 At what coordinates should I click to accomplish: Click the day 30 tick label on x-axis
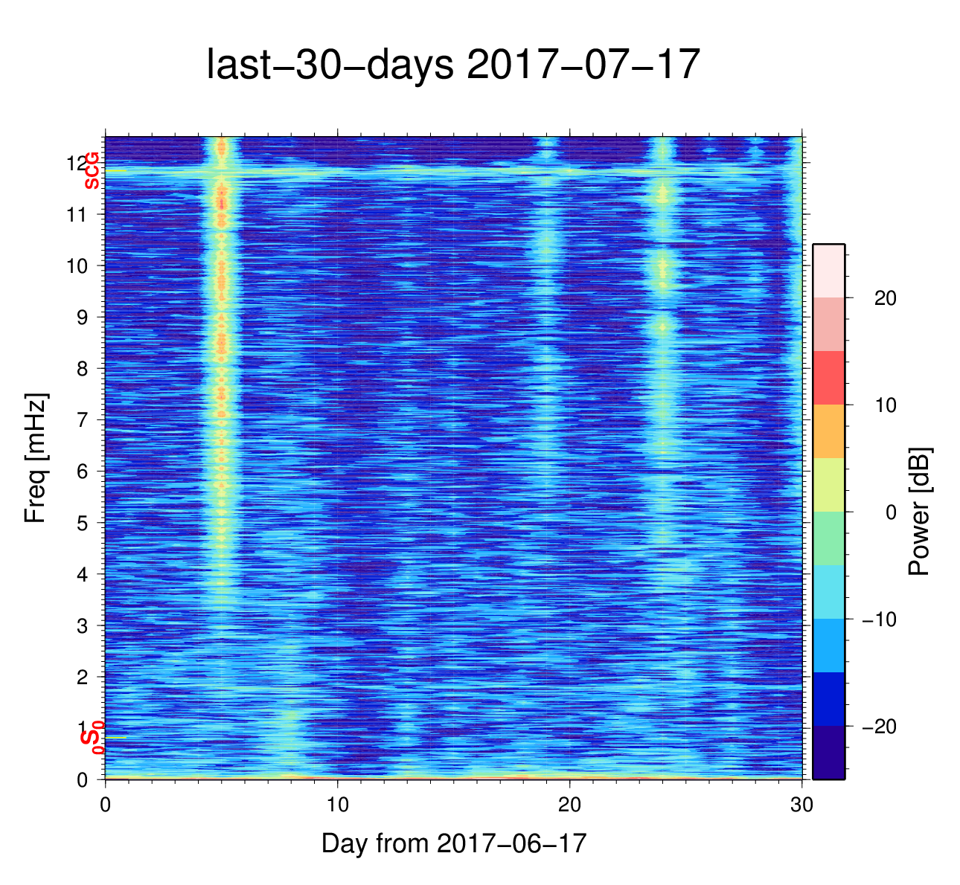coord(801,806)
